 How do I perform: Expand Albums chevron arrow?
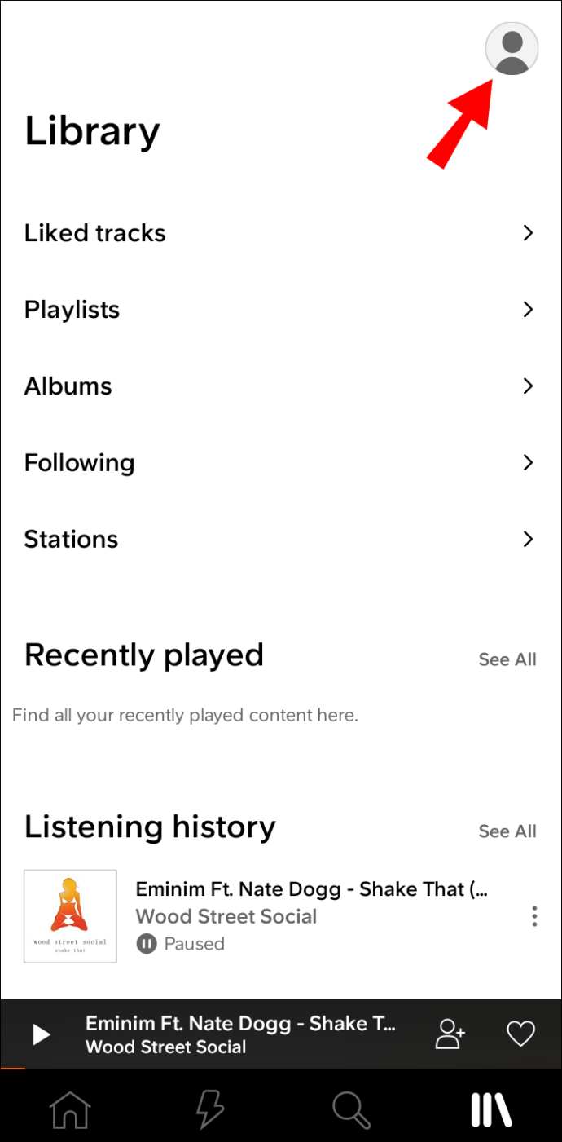(x=529, y=386)
